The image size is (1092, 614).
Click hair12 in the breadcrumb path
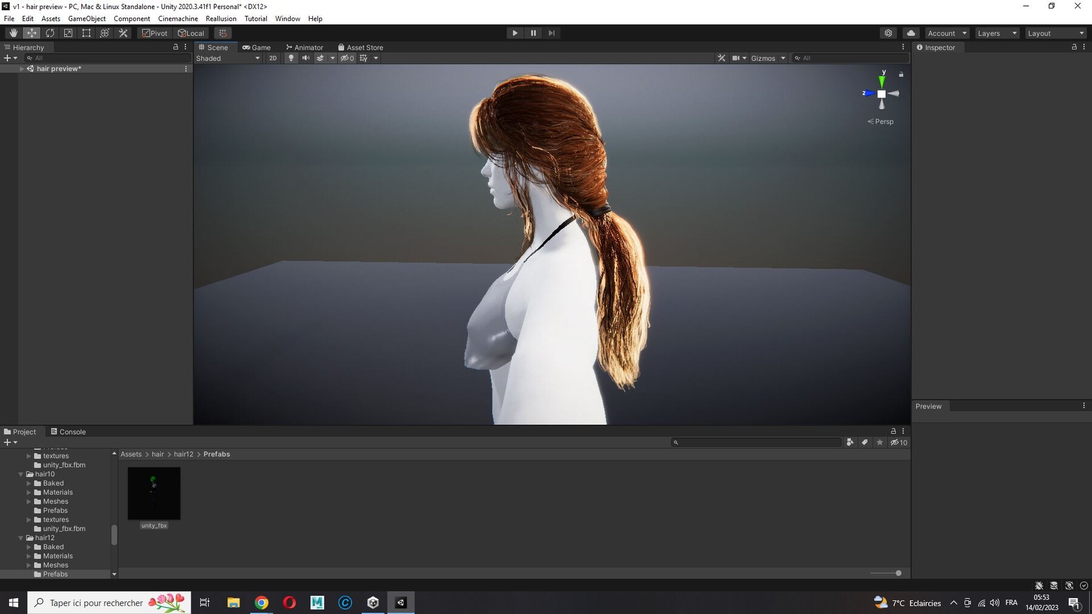pos(183,454)
